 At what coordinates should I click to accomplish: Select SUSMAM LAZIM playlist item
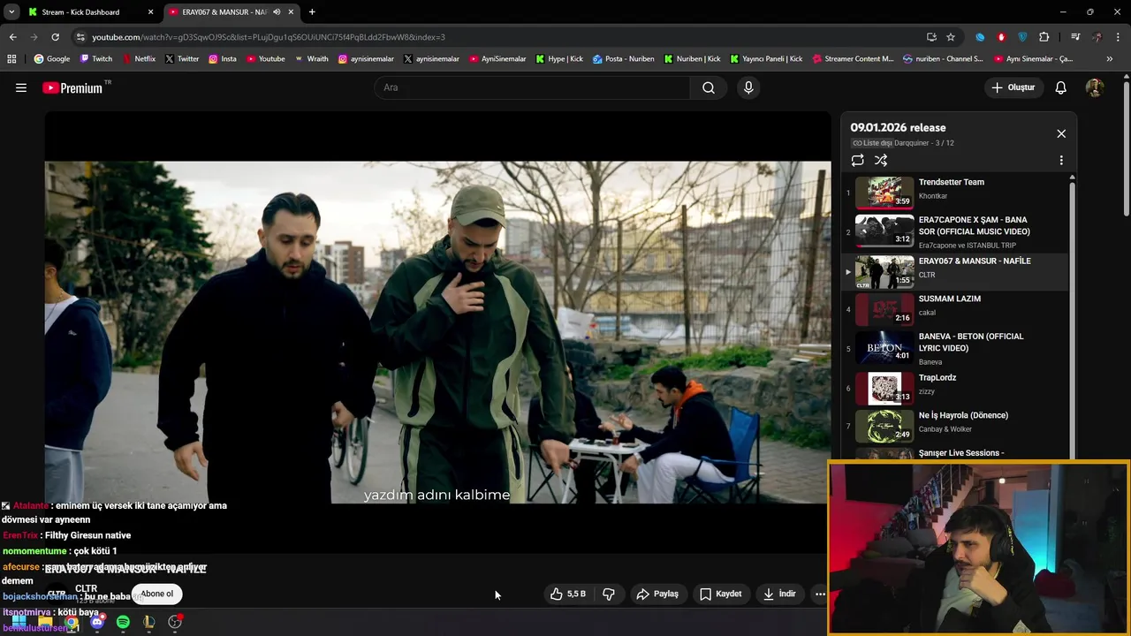(x=955, y=308)
